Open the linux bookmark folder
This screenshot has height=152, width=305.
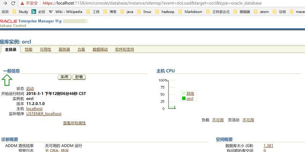tap(144, 12)
